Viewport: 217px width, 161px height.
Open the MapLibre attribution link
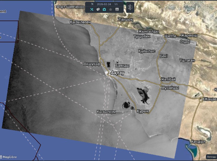9,157
